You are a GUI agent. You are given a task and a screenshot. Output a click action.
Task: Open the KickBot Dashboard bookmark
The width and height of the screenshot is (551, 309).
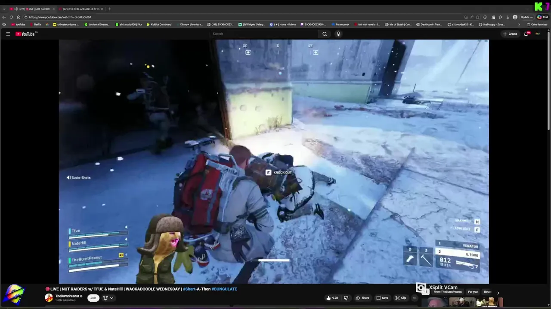click(159, 24)
